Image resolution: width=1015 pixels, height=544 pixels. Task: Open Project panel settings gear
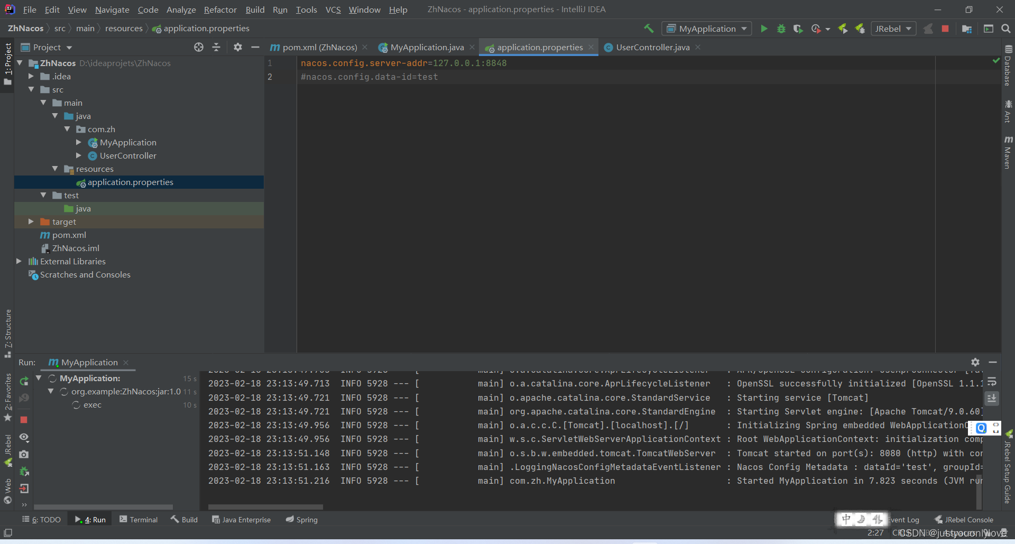(238, 47)
